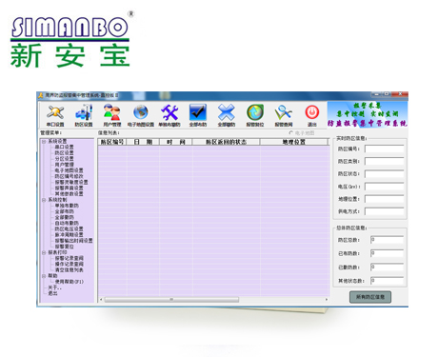
Task: Click the 所有防区信息 button
Action: pyautogui.click(x=370, y=297)
